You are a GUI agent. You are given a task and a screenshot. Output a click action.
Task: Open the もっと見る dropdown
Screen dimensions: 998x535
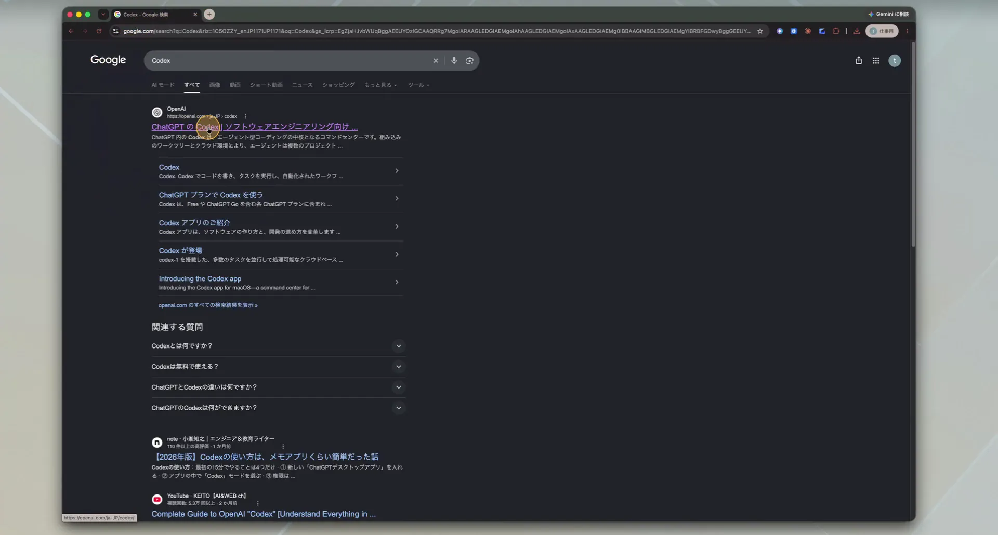[x=380, y=85]
